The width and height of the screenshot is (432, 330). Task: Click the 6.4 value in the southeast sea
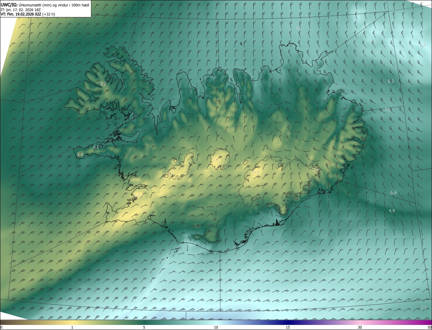coord(394,193)
